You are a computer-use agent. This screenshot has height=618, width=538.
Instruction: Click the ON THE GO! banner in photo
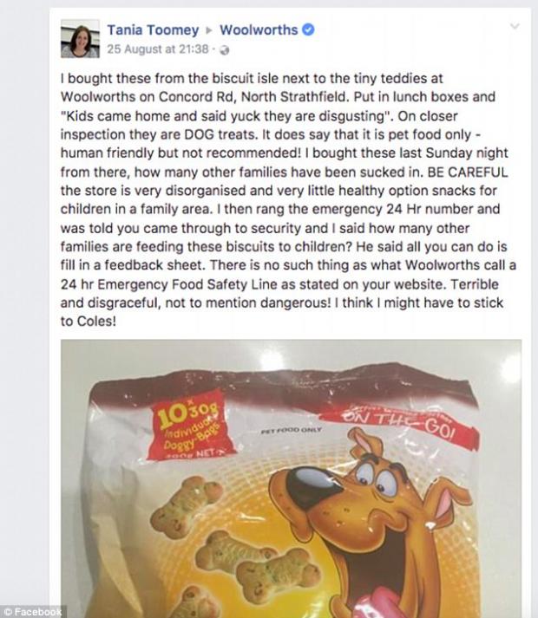[398, 424]
